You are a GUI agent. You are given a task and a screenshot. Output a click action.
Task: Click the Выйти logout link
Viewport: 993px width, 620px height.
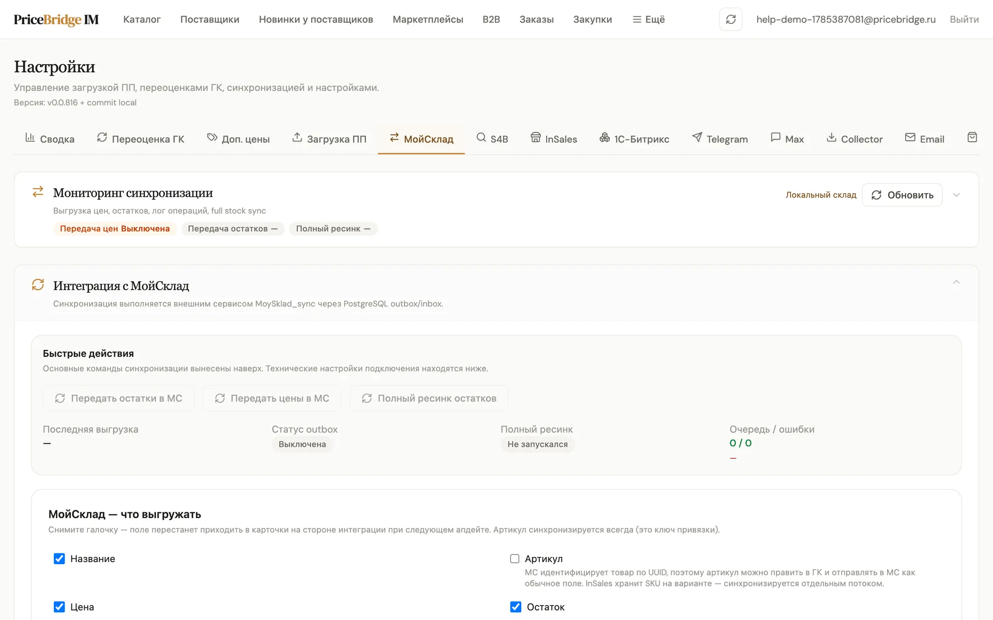coord(964,20)
